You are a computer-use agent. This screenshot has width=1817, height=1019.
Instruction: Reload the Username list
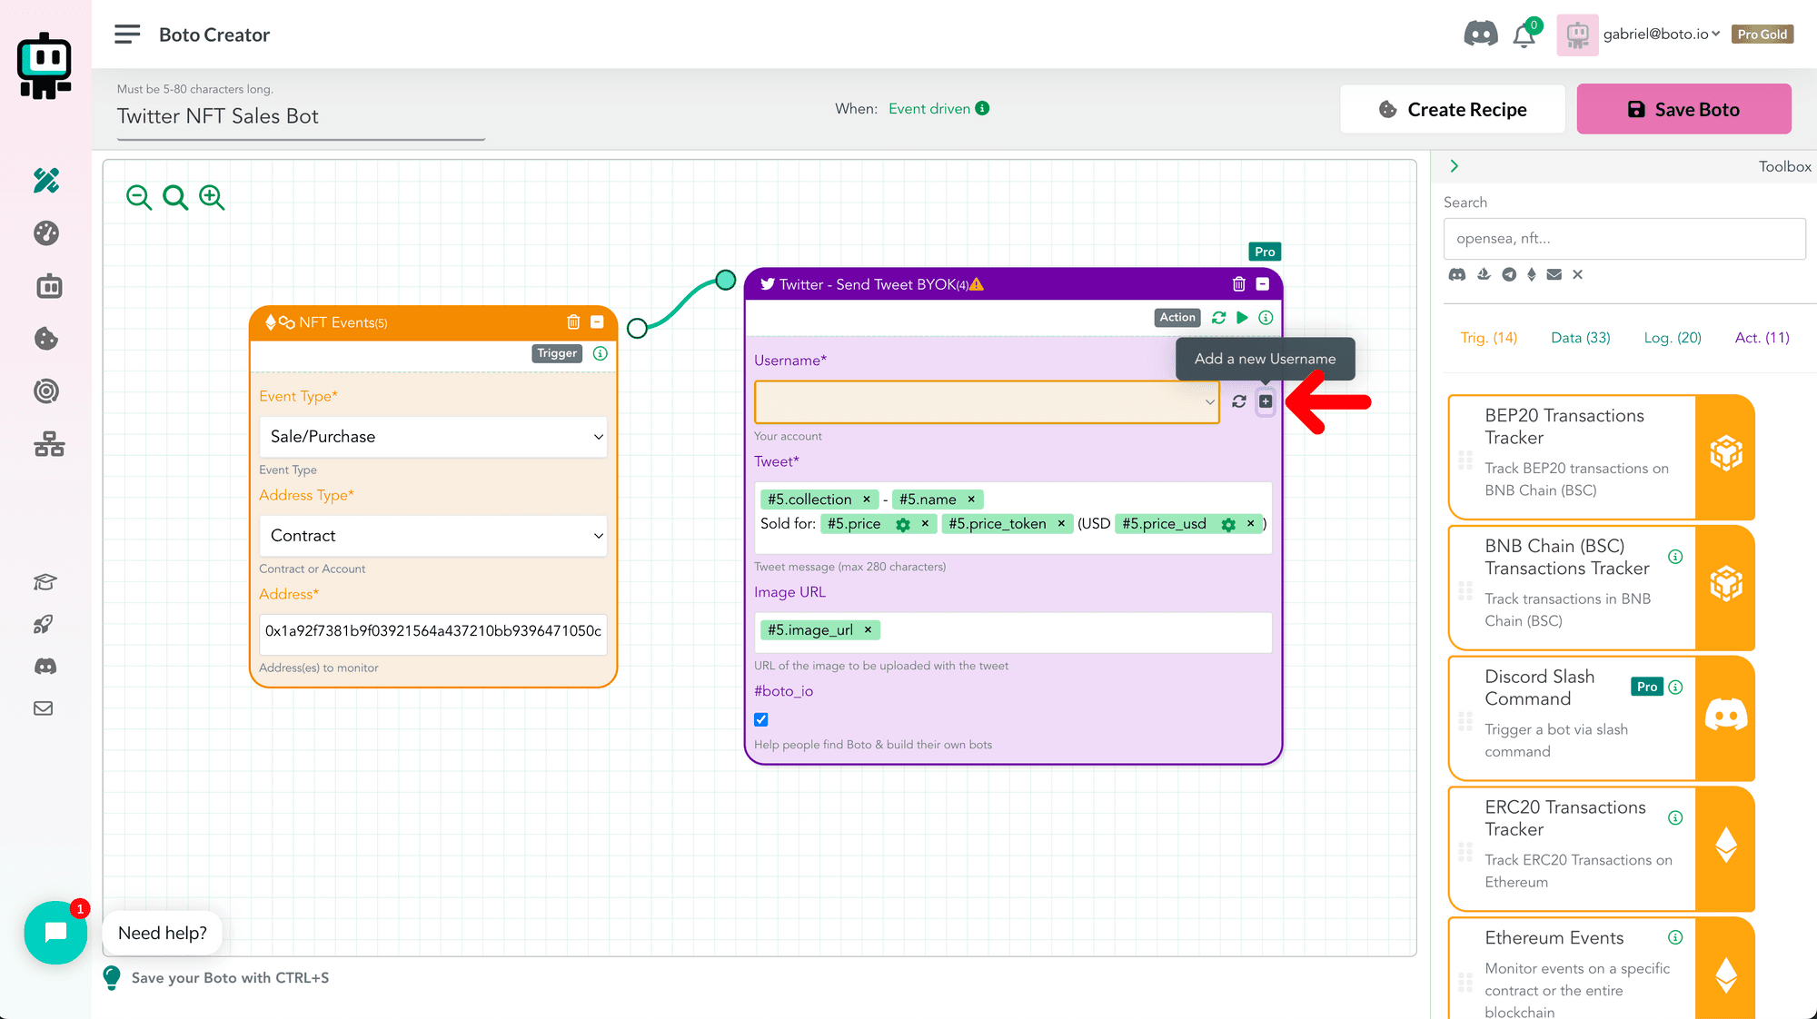pyautogui.click(x=1238, y=401)
